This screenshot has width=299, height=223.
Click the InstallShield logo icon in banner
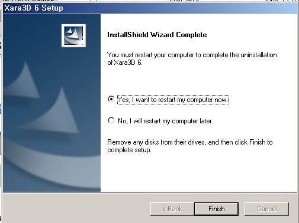click(x=73, y=35)
